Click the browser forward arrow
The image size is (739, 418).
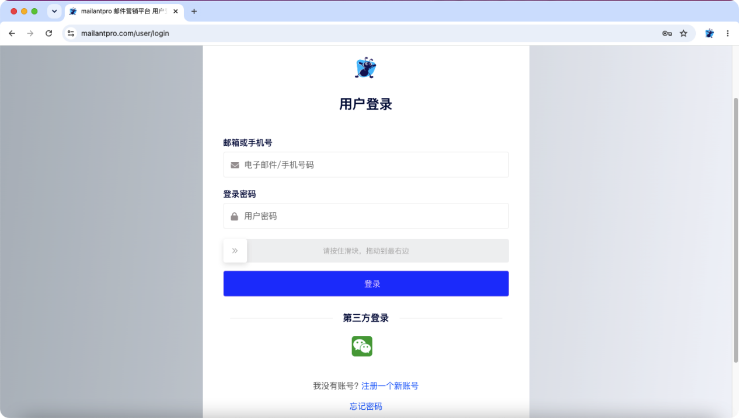point(30,33)
